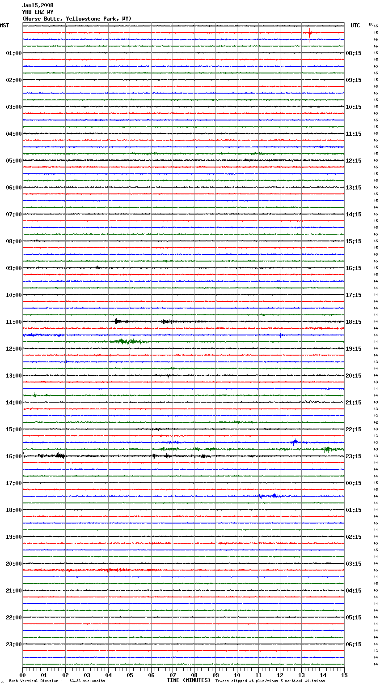Select the 06:00 MST time label
The height and width of the screenshot is (687, 380).
(x=14, y=188)
